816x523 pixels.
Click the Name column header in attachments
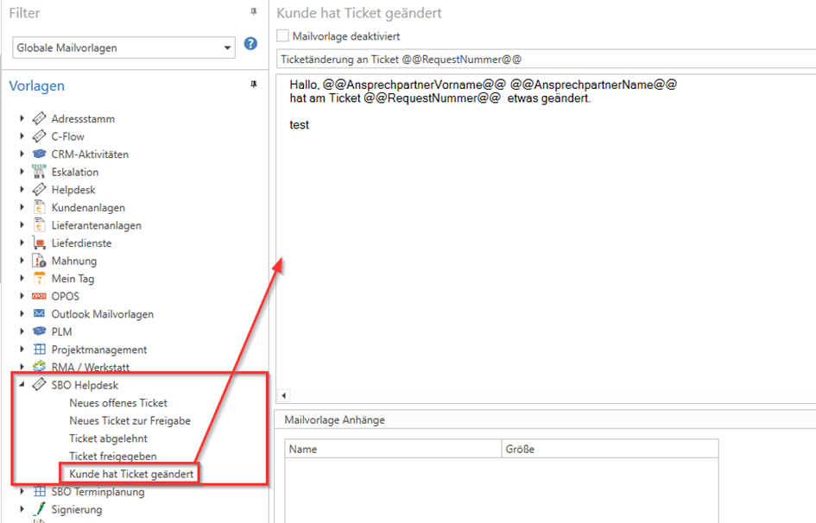click(393, 450)
